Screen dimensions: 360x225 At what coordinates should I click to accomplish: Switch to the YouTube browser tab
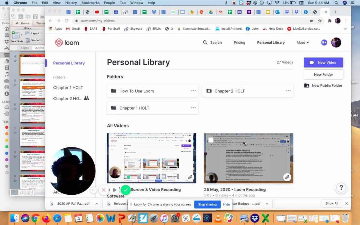pos(97,12)
